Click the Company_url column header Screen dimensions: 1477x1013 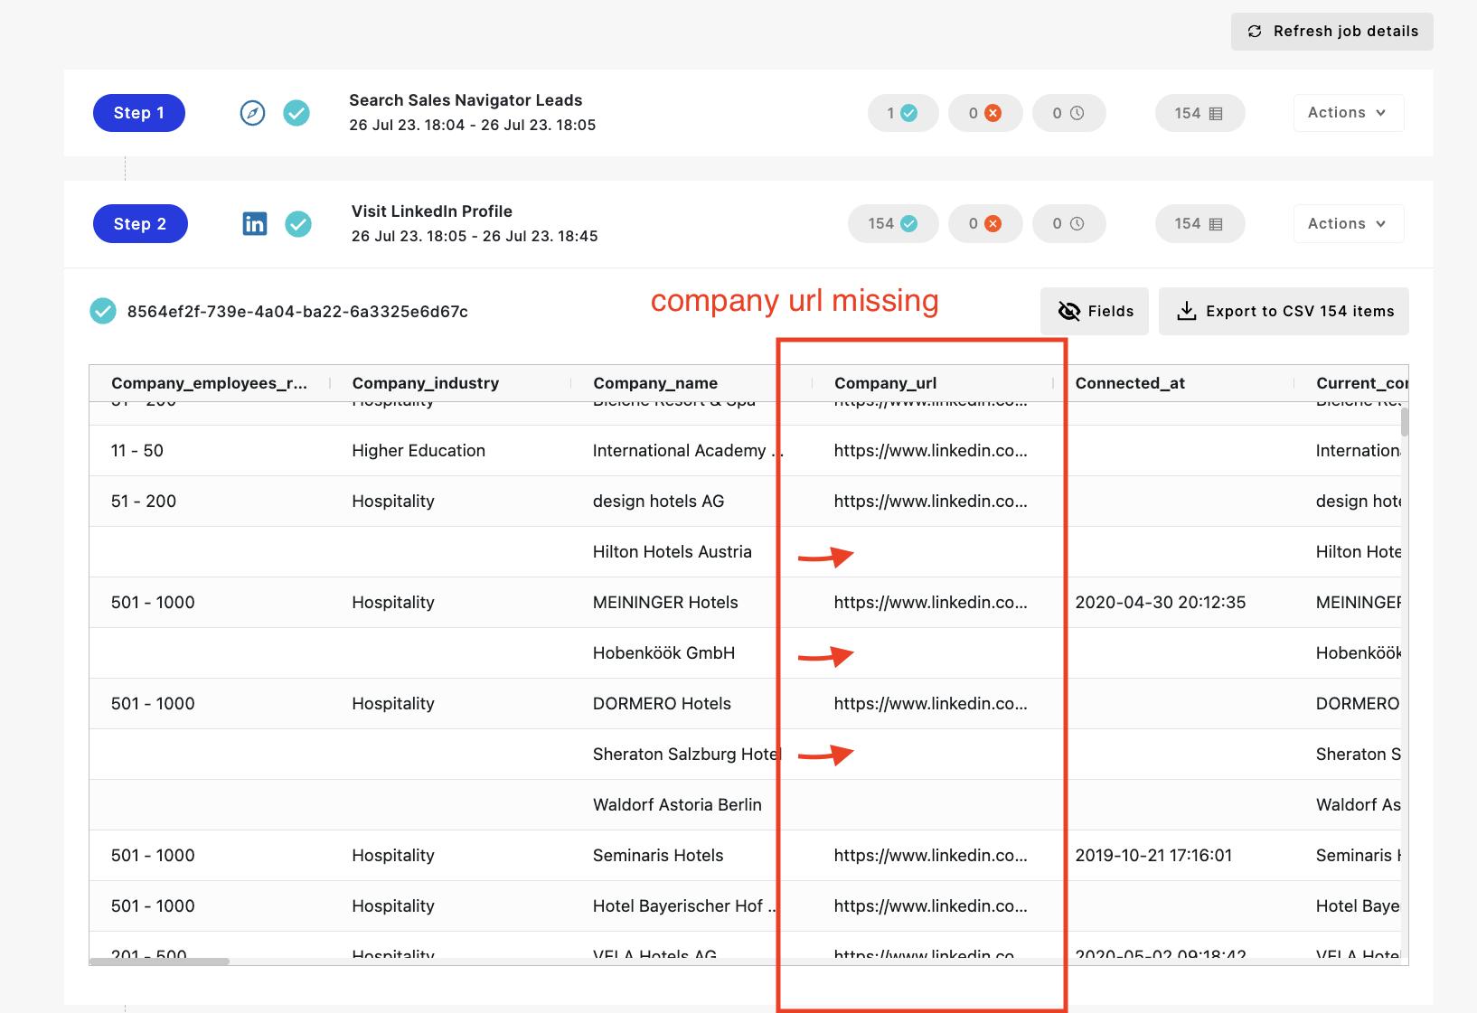(x=885, y=383)
